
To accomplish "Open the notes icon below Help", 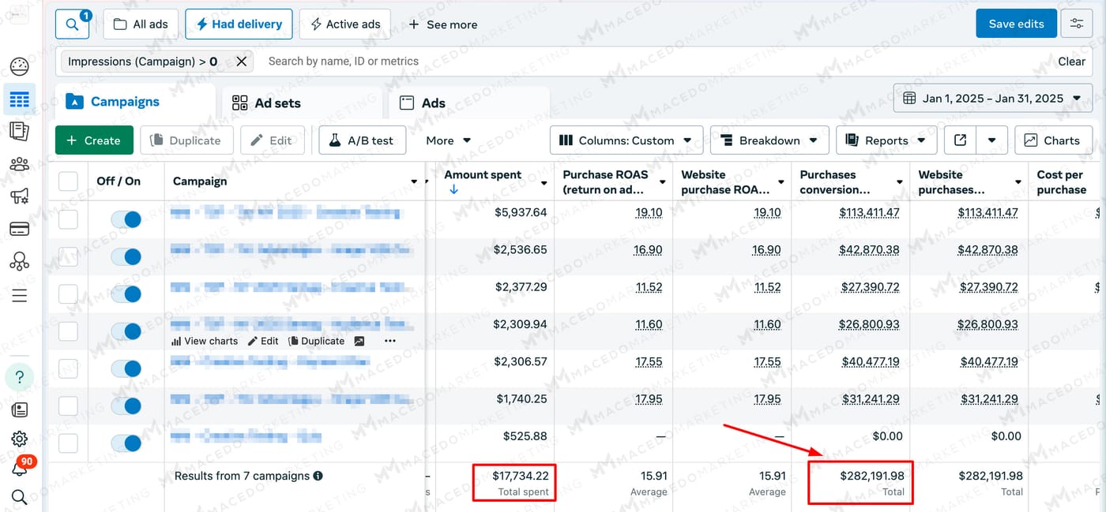I will click(x=19, y=409).
